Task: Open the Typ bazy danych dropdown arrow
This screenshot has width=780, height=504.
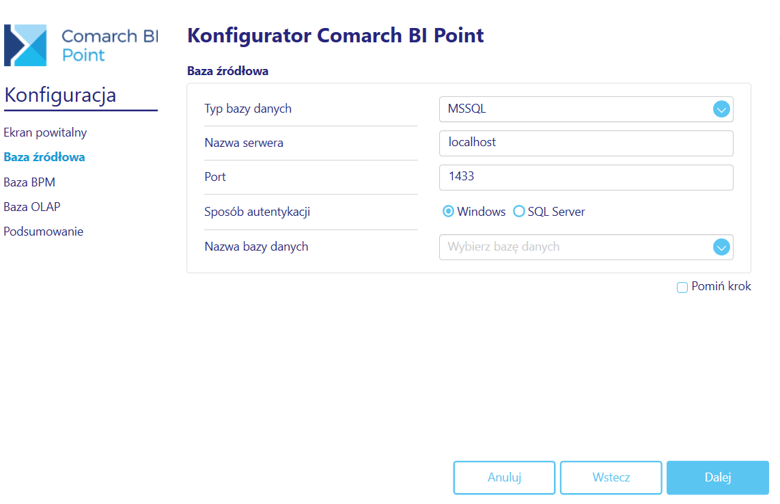Action: [721, 109]
